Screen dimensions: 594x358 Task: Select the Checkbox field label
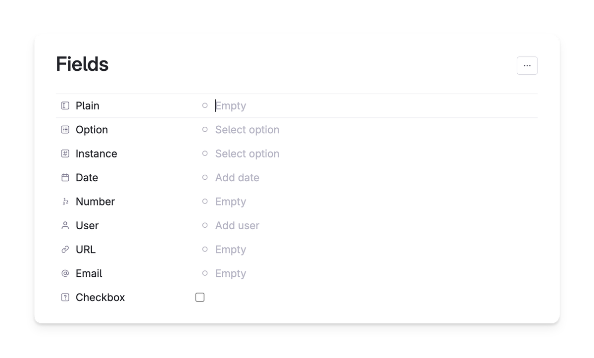[100, 298]
